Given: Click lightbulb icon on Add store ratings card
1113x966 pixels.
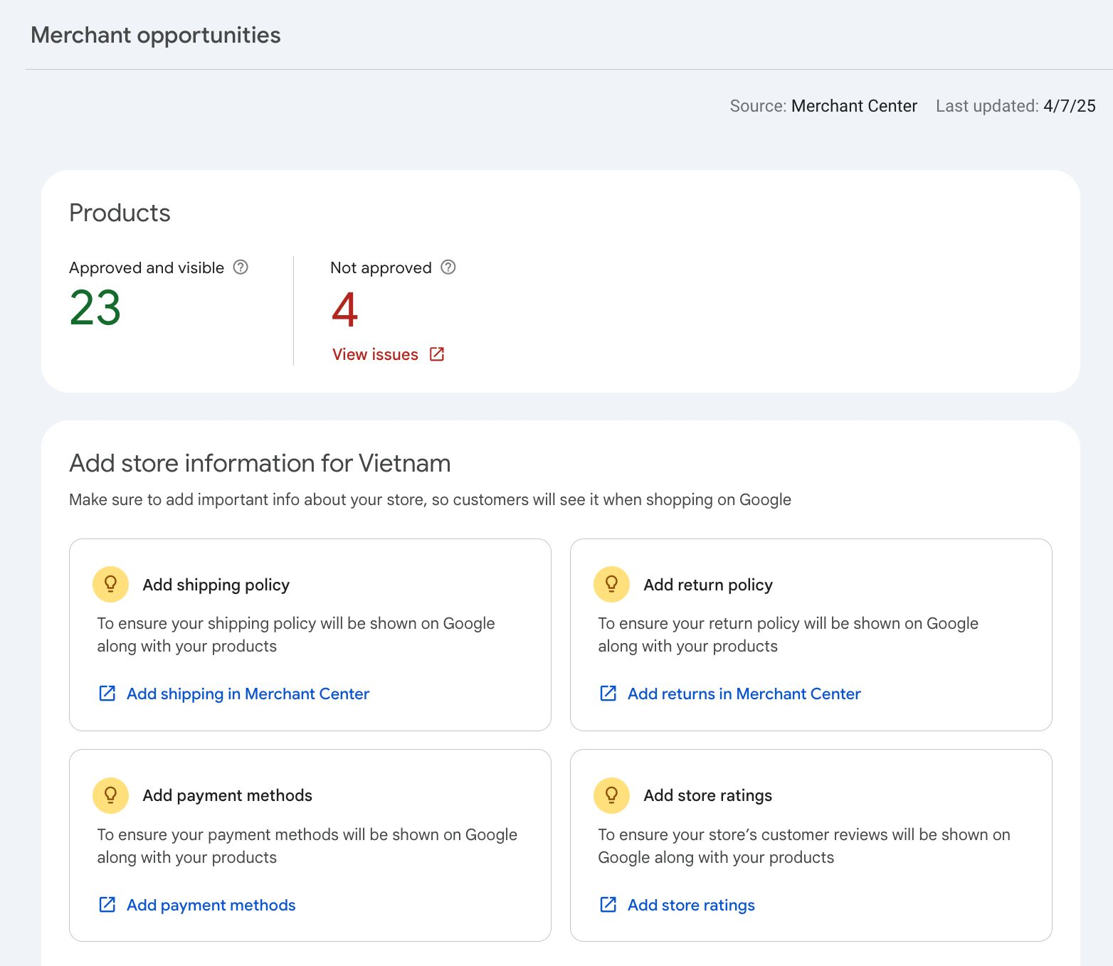Looking at the screenshot, I should point(611,795).
